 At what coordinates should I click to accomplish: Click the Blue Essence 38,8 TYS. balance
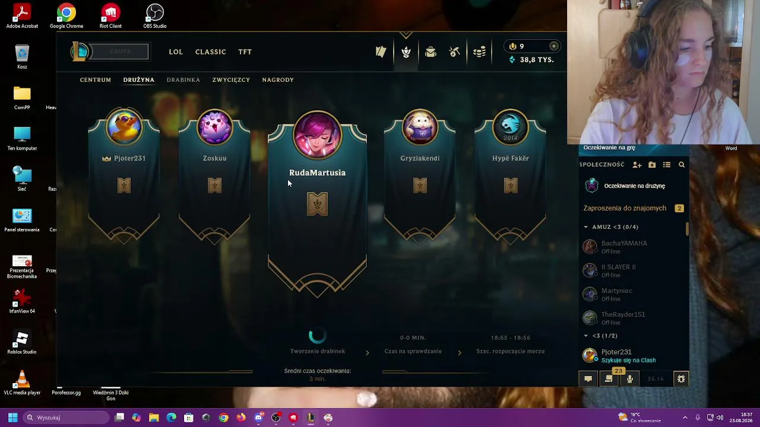pos(532,60)
